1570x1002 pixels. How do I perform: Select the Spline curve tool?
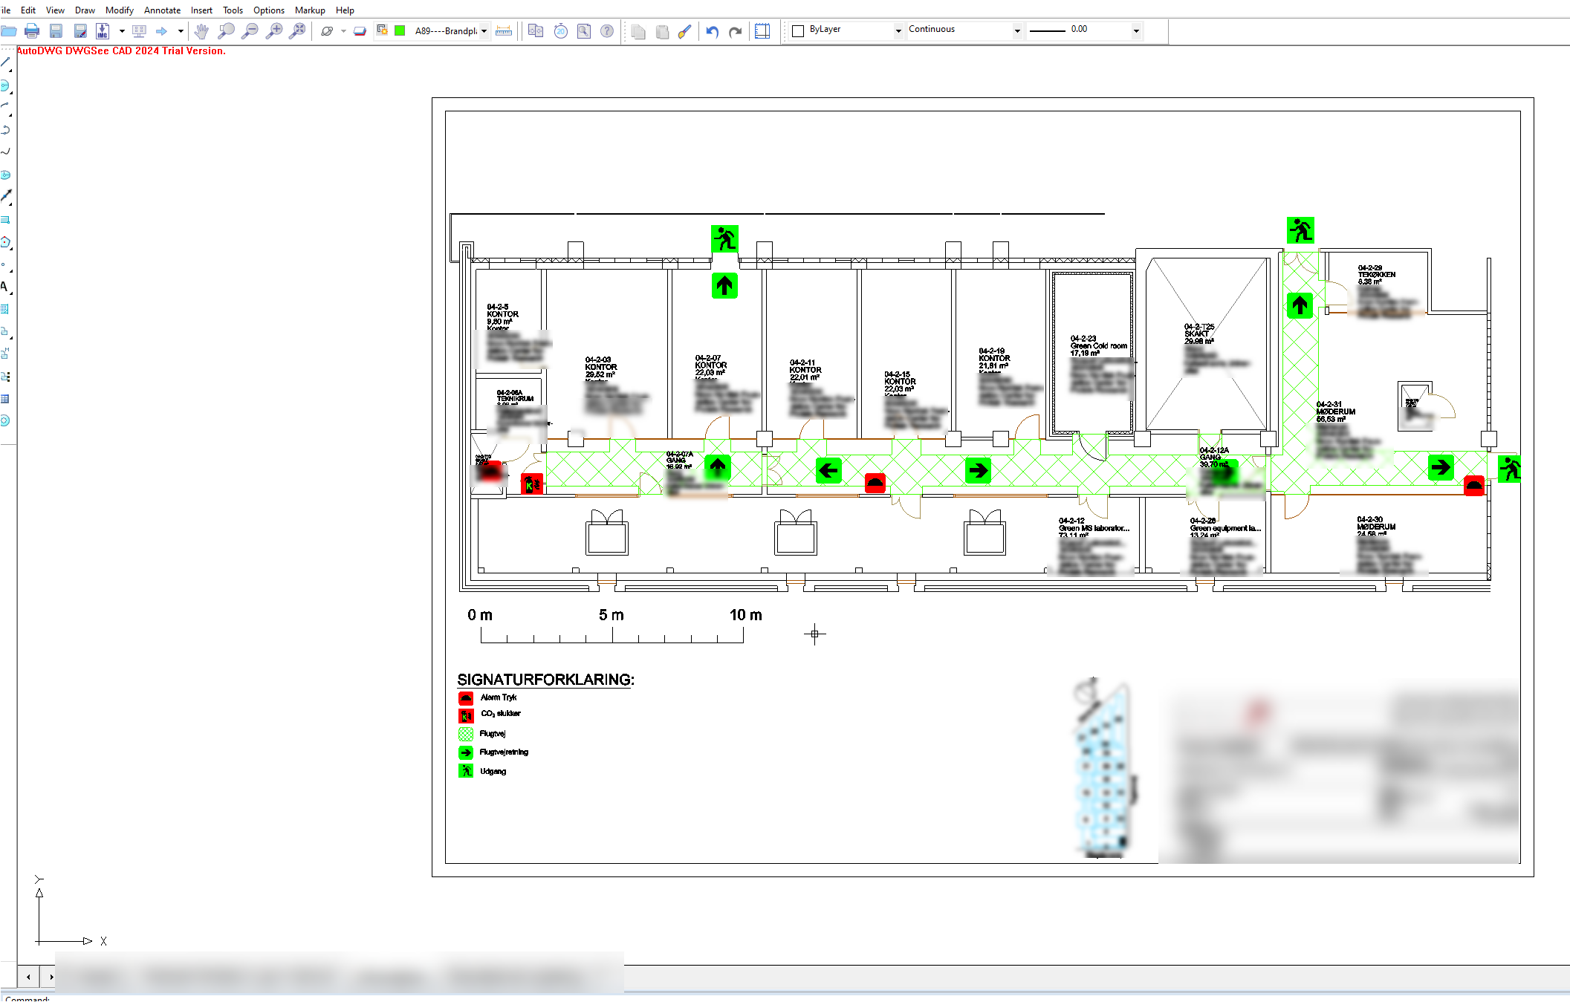(x=6, y=152)
